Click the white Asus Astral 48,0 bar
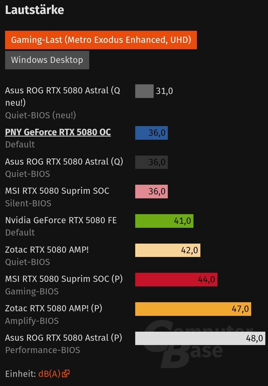The width and height of the screenshot is (268, 386). (200, 338)
